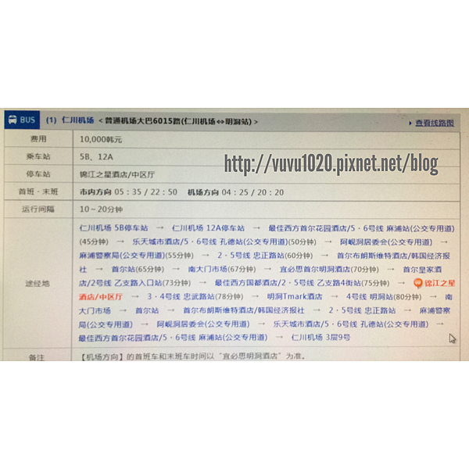Open the 3·4号线 忠武路站(78分钟) link
This screenshot has width=469, height=469.
click(195, 297)
